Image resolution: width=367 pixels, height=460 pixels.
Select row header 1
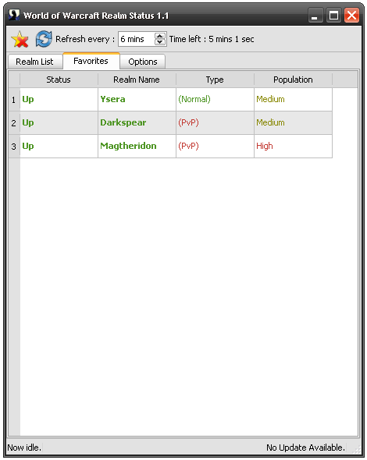[14, 100]
